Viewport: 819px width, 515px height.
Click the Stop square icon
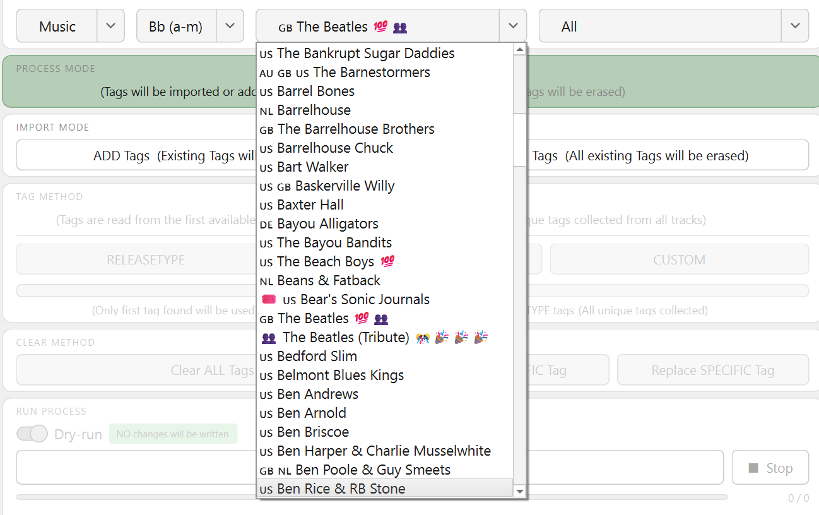coord(753,468)
